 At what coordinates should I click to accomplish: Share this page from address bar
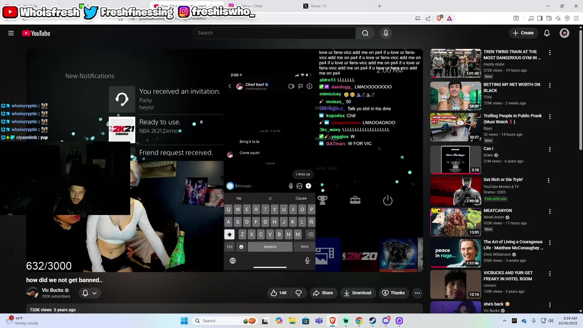[428, 18]
